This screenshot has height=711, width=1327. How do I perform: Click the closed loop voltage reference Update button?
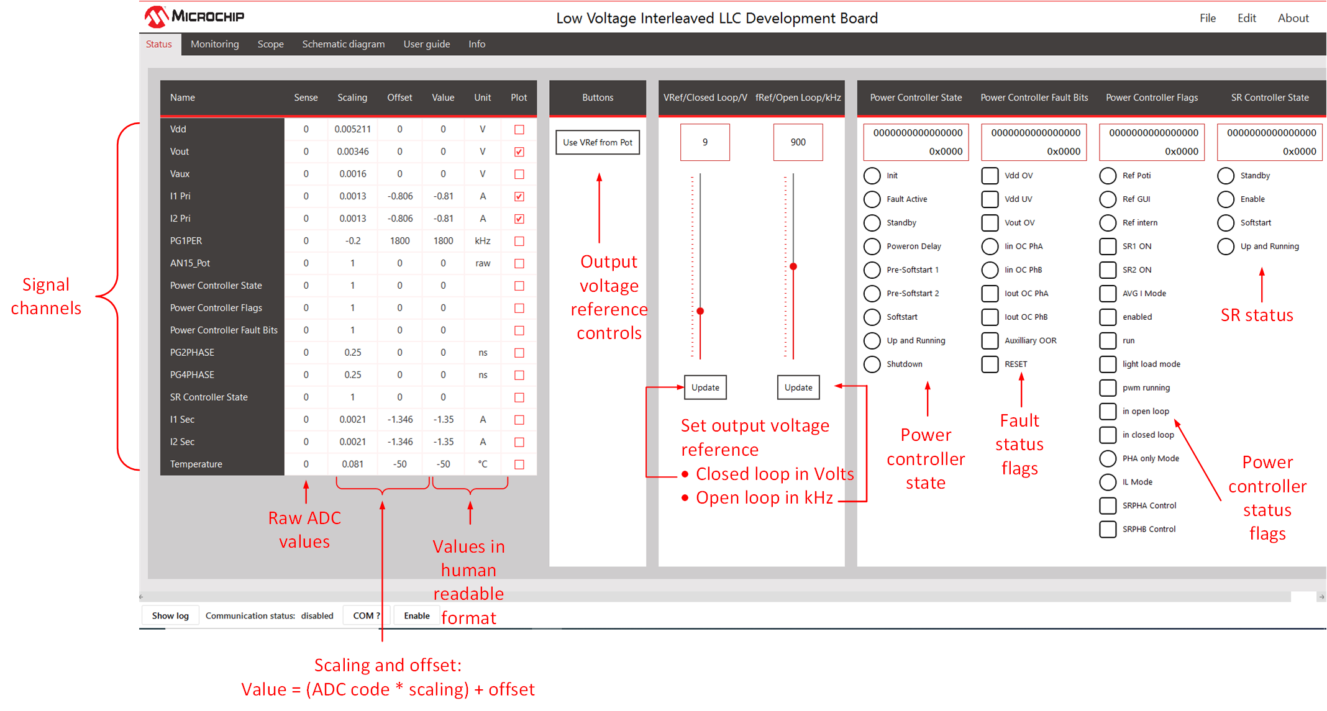[x=706, y=386]
